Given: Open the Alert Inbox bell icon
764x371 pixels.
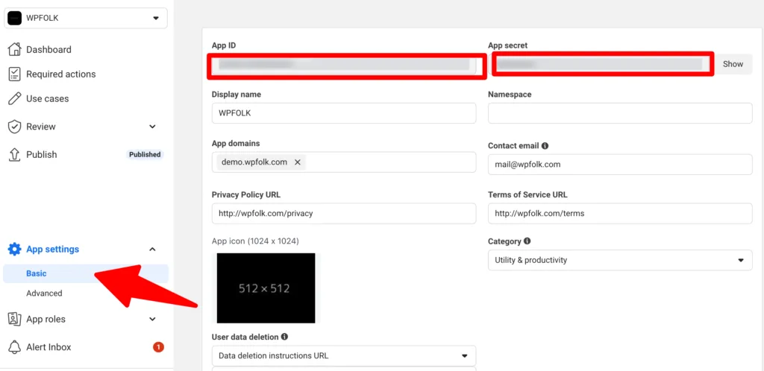Looking at the screenshot, I should [15, 347].
